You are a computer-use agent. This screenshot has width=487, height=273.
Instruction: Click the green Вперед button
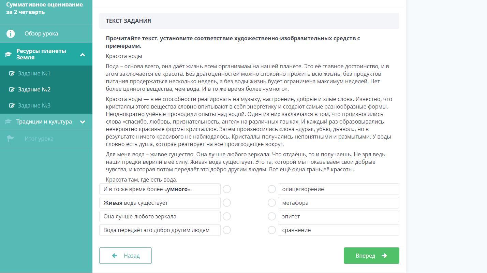tap(371, 256)
